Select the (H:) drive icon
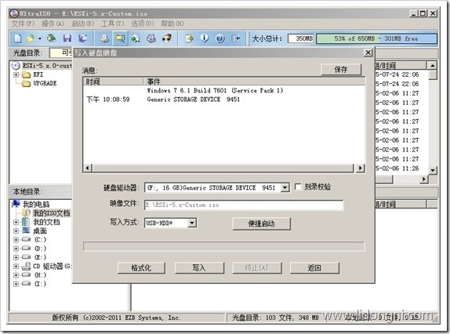The width and height of the screenshot is (450, 334). (x=27, y=275)
